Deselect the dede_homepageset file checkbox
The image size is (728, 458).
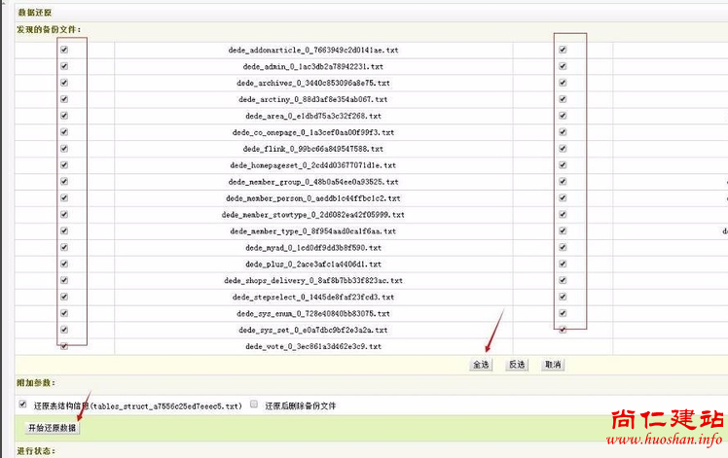64,165
